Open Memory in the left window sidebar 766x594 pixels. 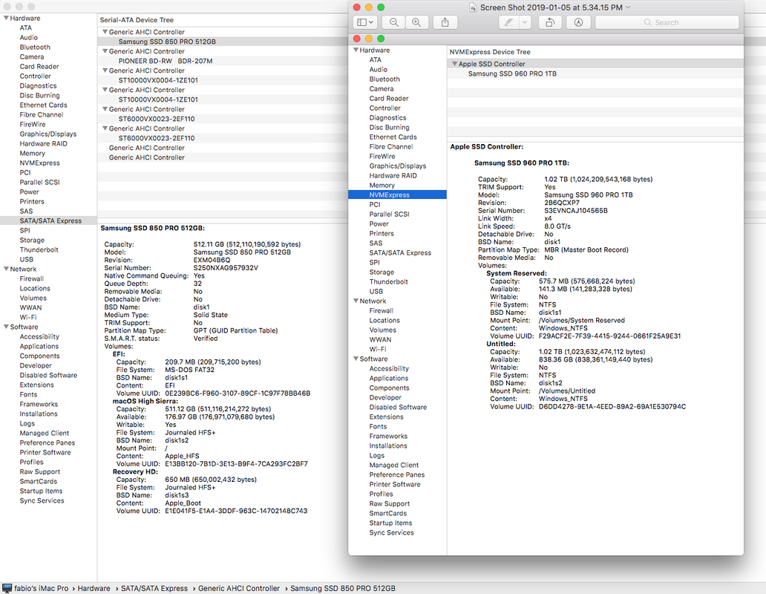pos(32,154)
